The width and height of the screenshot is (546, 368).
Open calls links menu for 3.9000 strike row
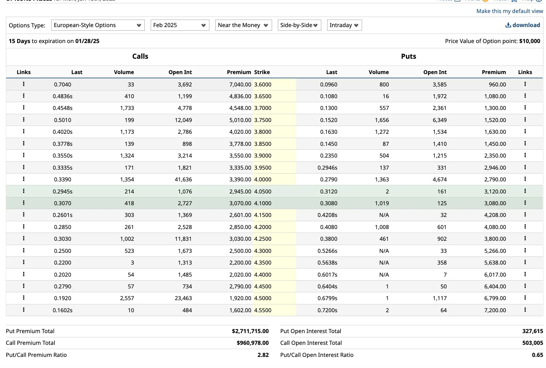click(23, 155)
